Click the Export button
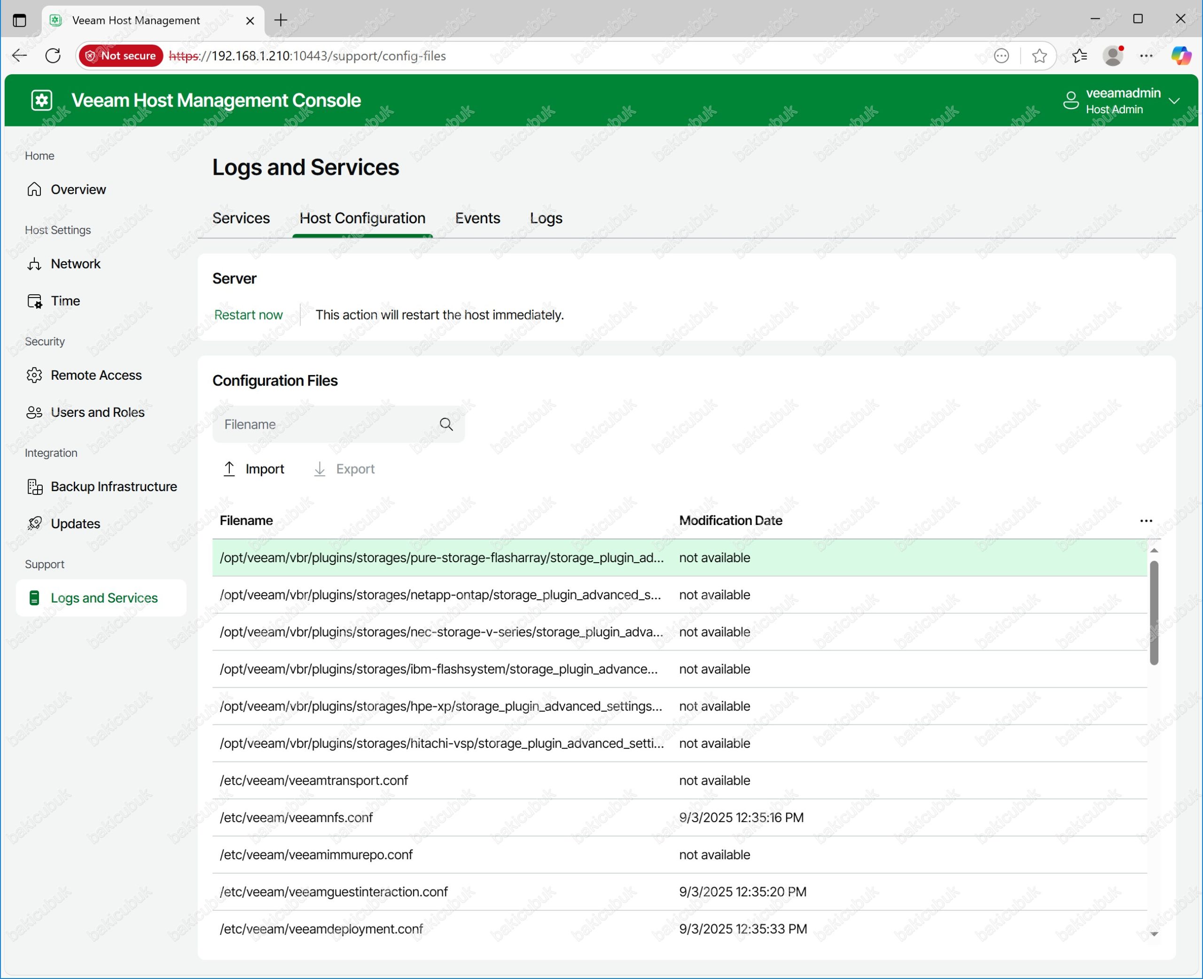Image resolution: width=1203 pixels, height=979 pixels. click(344, 469)
